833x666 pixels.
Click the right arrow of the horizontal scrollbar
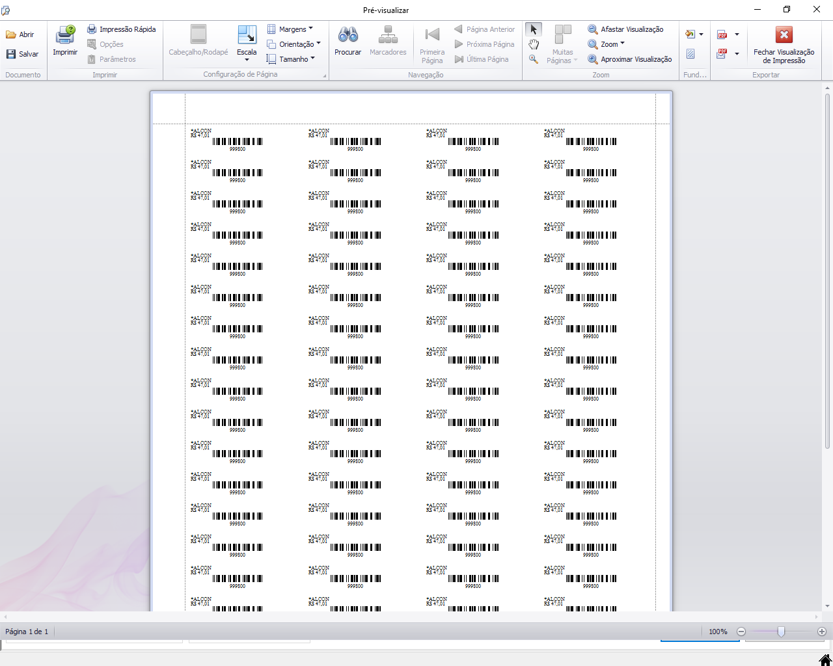click(817, 617)
